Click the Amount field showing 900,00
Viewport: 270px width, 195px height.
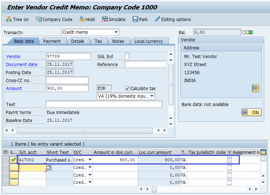[x=67, y=88]
